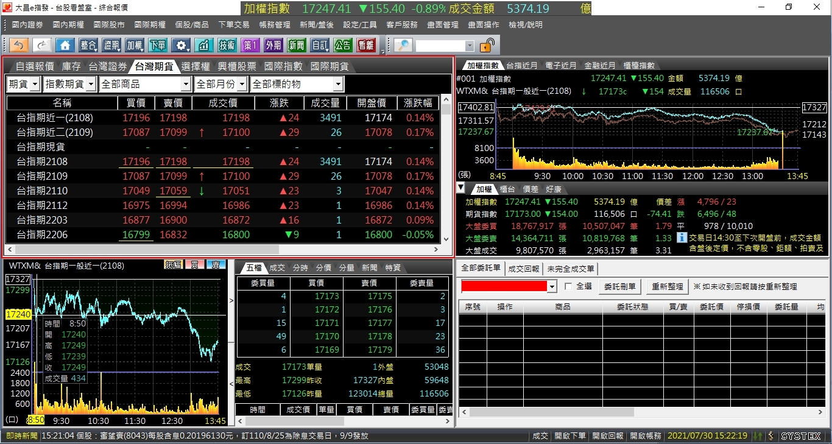The height and width of the screenshot is (444, 832).
Task: Click the 重新整理 refresh button
Action: tap(668, 286)
